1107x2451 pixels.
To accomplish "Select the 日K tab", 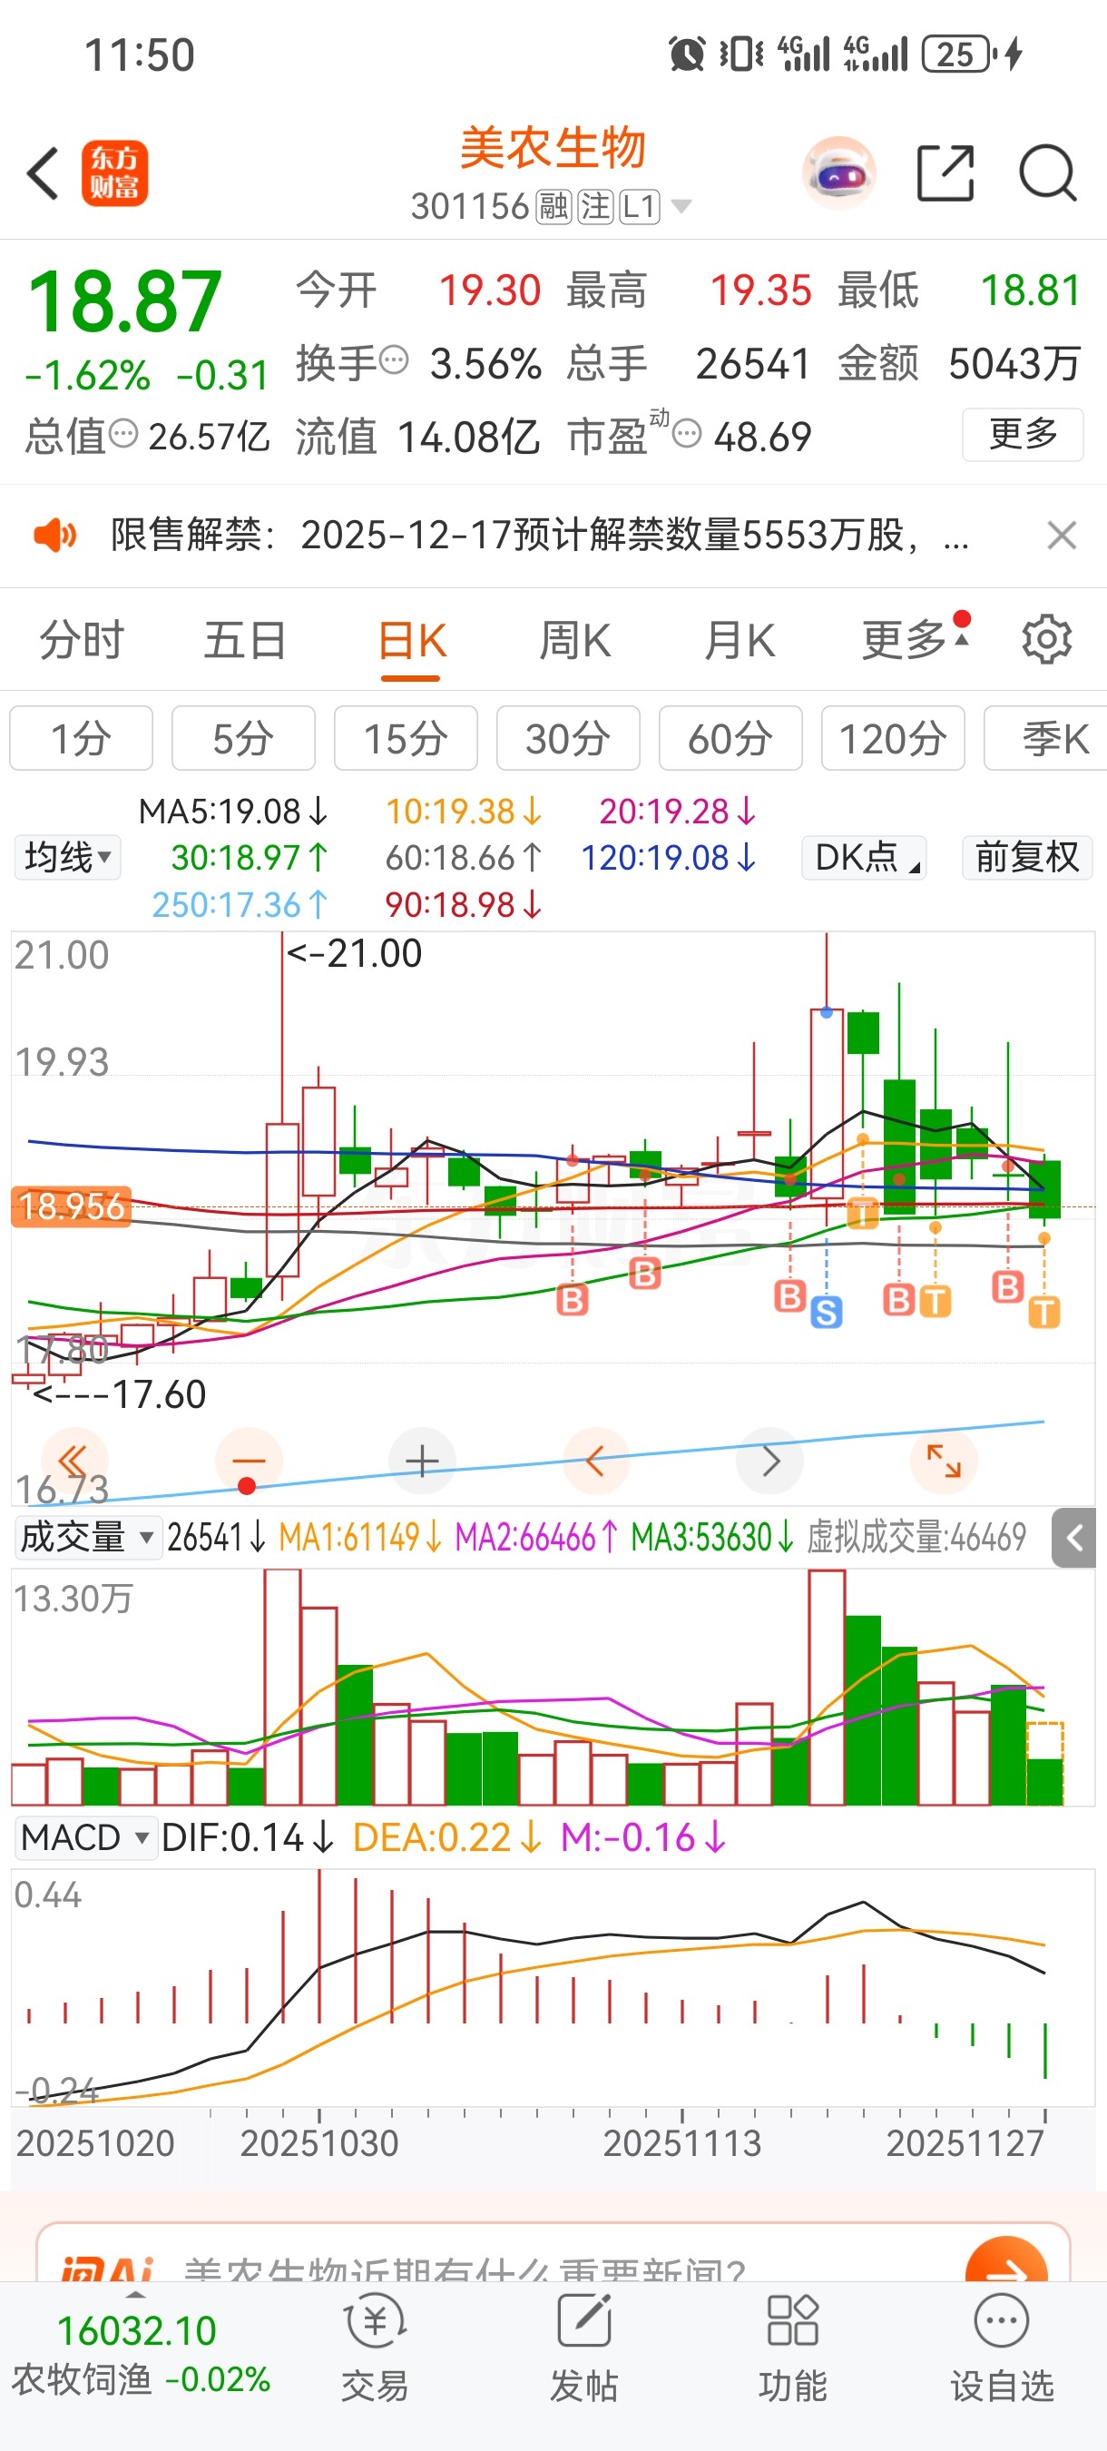I will click(411, 639).
